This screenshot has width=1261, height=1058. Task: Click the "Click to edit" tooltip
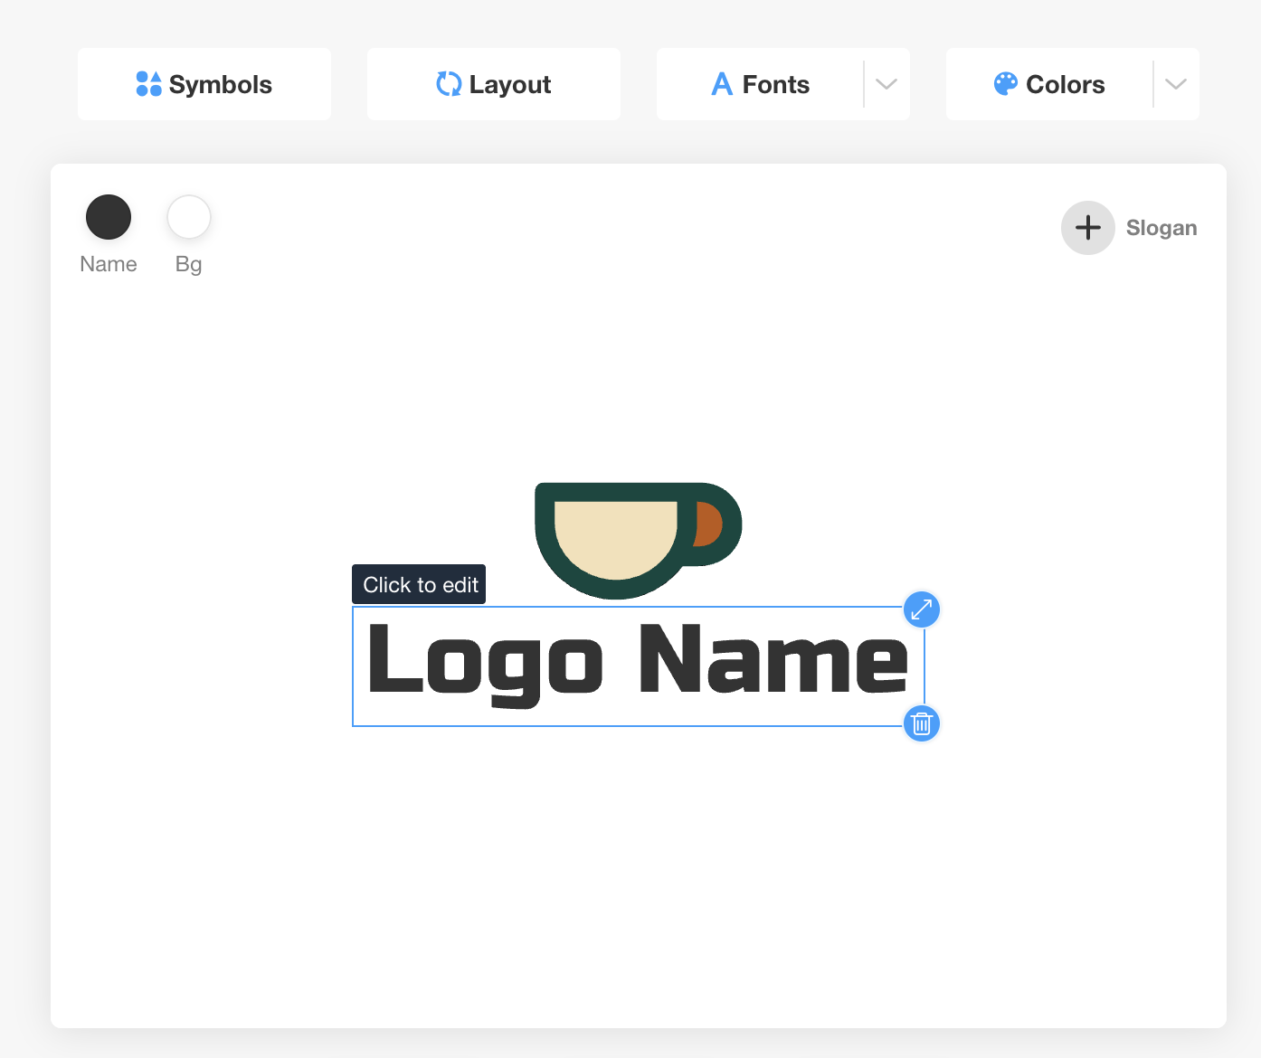point(420,585)
